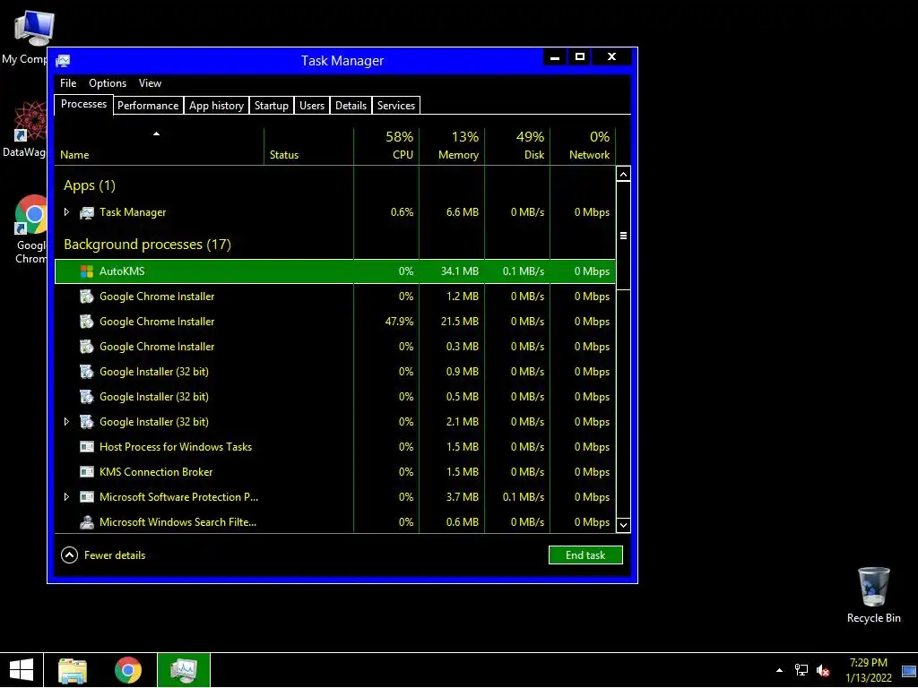Click the action center tray icon

[x=909, y=671]
